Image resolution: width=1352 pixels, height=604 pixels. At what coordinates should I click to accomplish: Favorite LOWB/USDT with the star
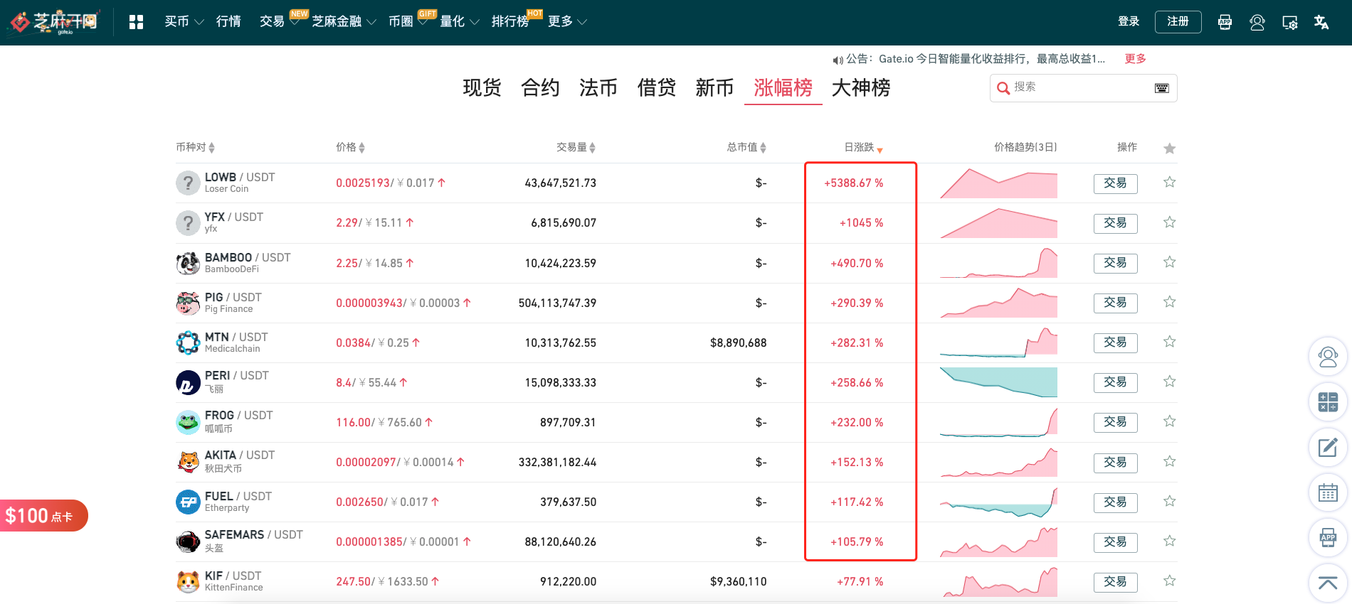click(1169, 183)
